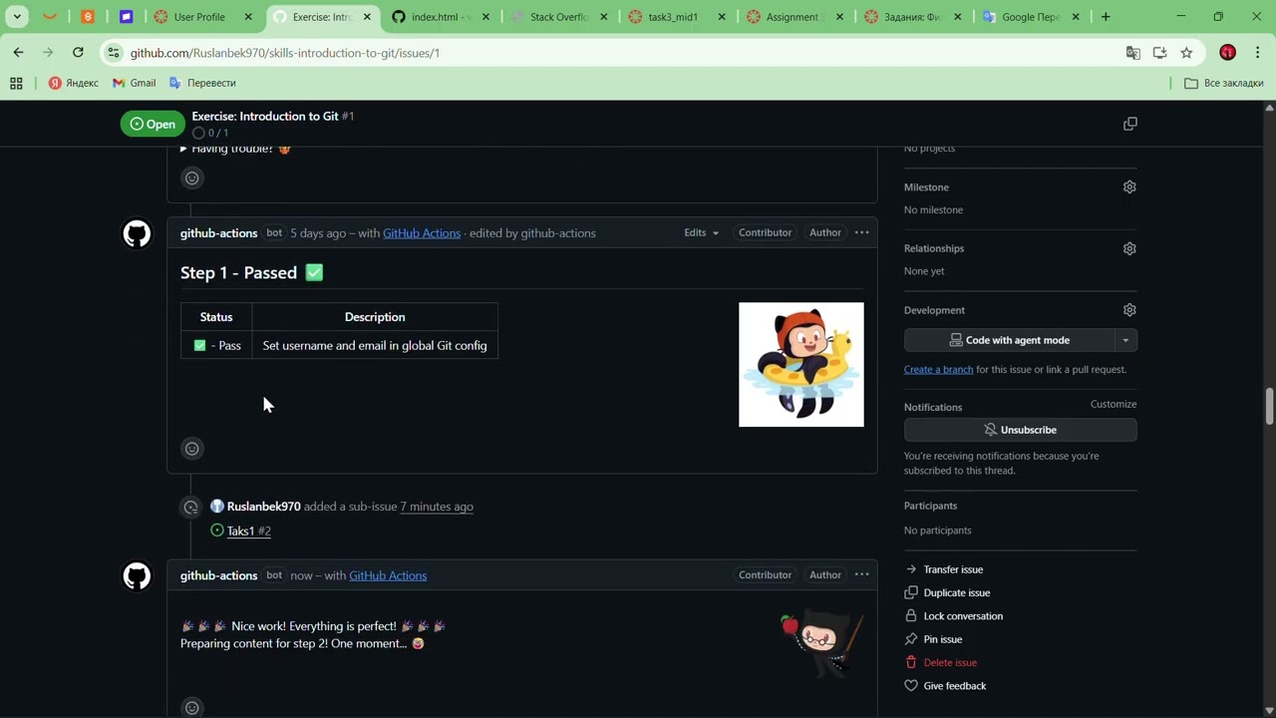Viewport: 1276px width, 718px height.
Task: Open Яндекс bookmark
Action: coord(74,83)
